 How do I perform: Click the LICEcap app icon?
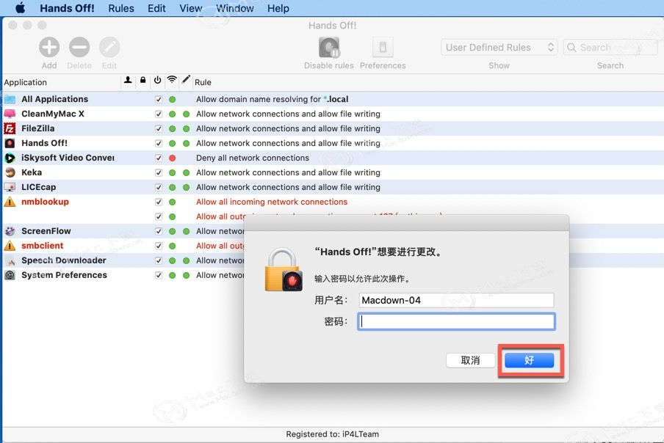(x=10, y=187)
